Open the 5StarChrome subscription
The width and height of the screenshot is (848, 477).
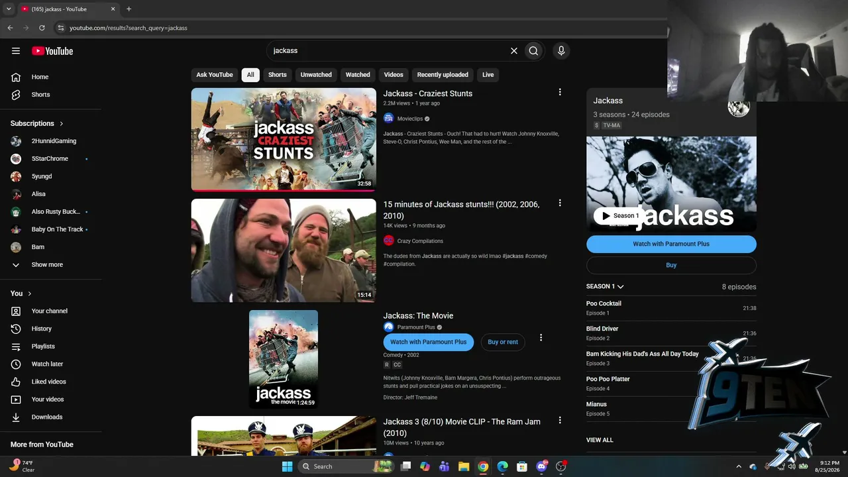[50, 159]
